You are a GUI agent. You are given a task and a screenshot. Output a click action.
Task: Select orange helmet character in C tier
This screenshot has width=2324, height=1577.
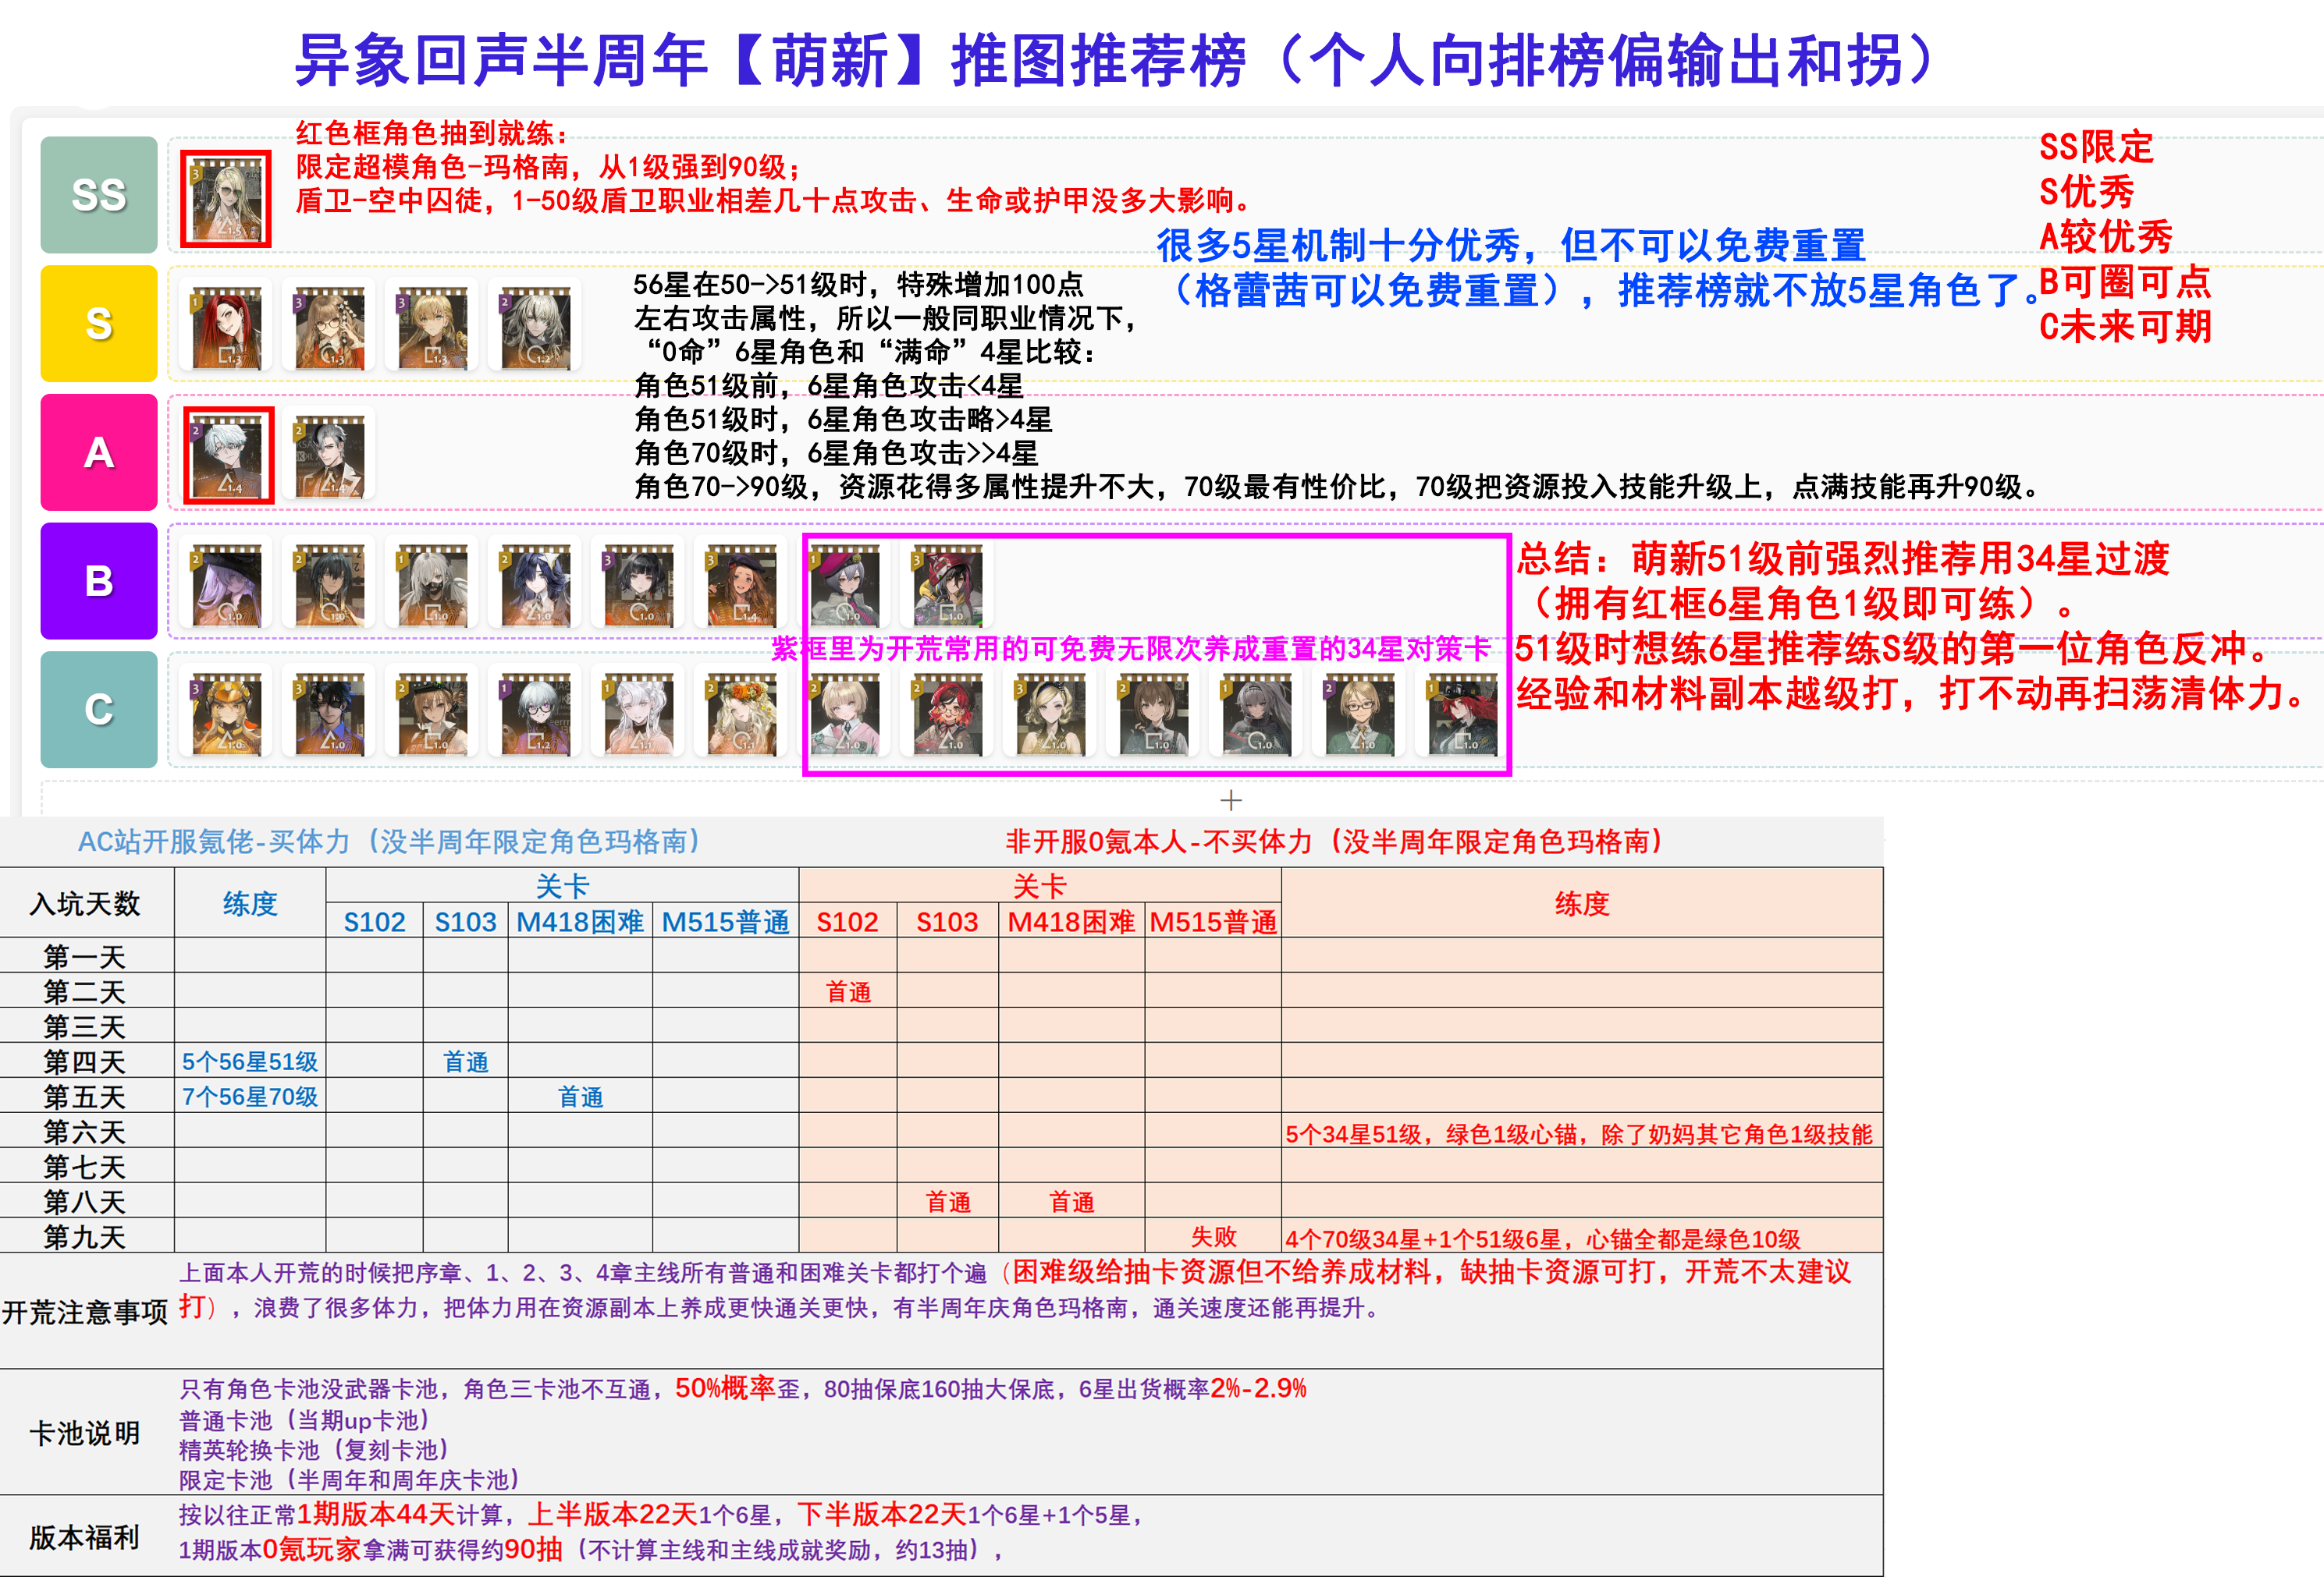coord(226,713)
